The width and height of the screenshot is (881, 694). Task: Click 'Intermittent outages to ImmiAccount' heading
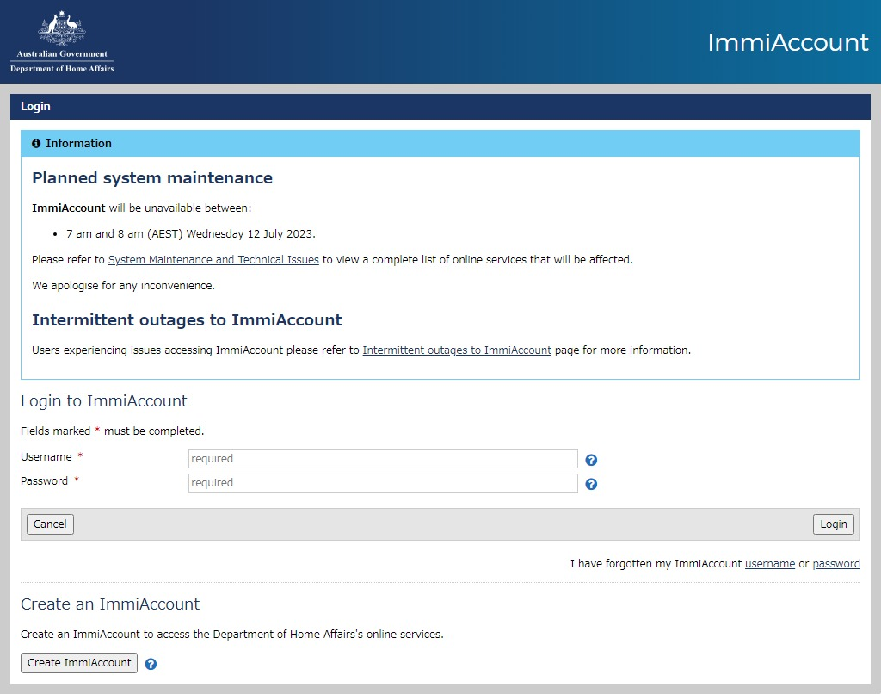pos(187,320)
